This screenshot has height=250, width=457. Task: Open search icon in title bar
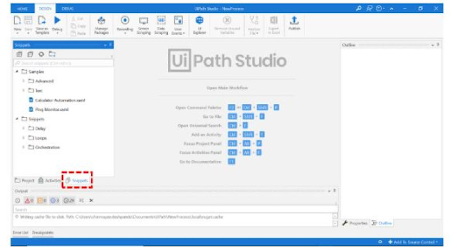pyautogui.click(x=359, y=9)
